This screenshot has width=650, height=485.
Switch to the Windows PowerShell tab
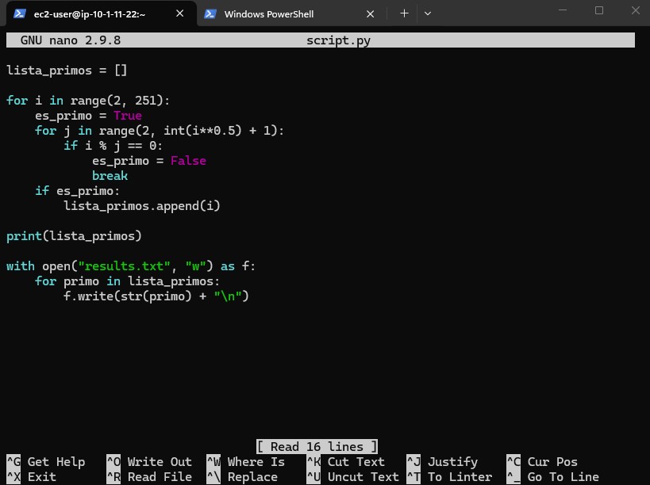[270, 13]
